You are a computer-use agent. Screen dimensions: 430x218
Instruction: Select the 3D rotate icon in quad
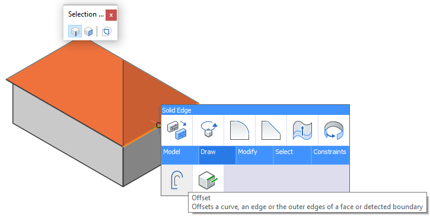[x=208, y=130]
